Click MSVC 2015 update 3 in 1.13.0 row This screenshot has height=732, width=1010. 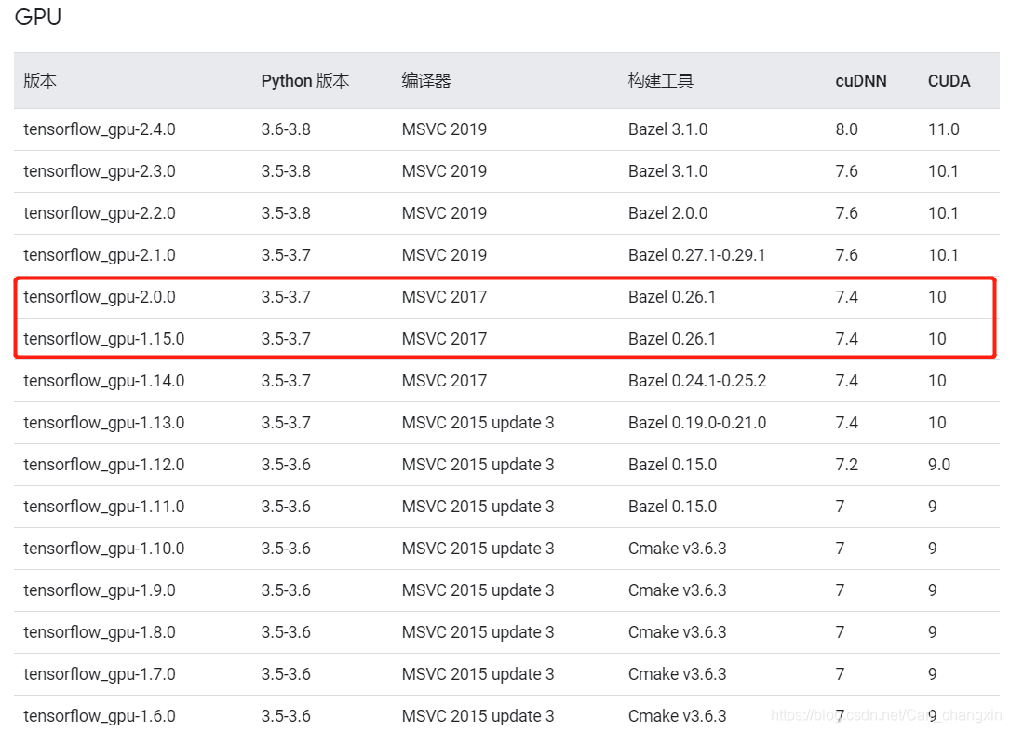(478, 423)
